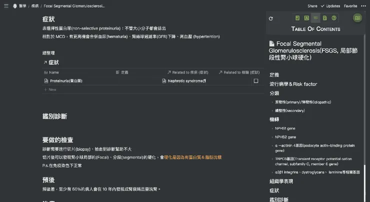Tick the checkbox in the Proteinuria row
Viewport: 370px width, 202px height.
[256, 81]
